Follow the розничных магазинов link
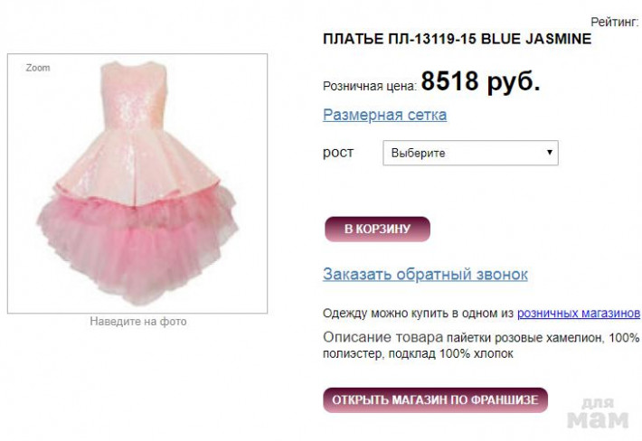642x441 pixels. coord(579,314)
